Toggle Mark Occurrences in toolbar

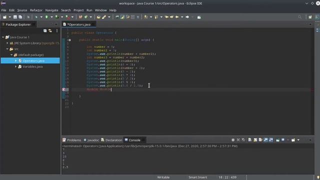(122, 17)
